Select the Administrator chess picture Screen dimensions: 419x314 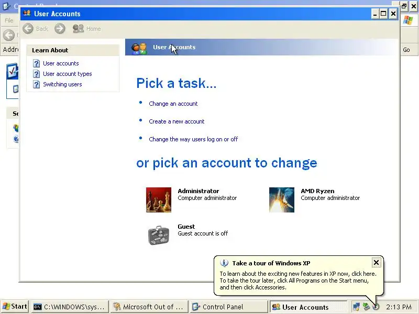coord(159,200)
